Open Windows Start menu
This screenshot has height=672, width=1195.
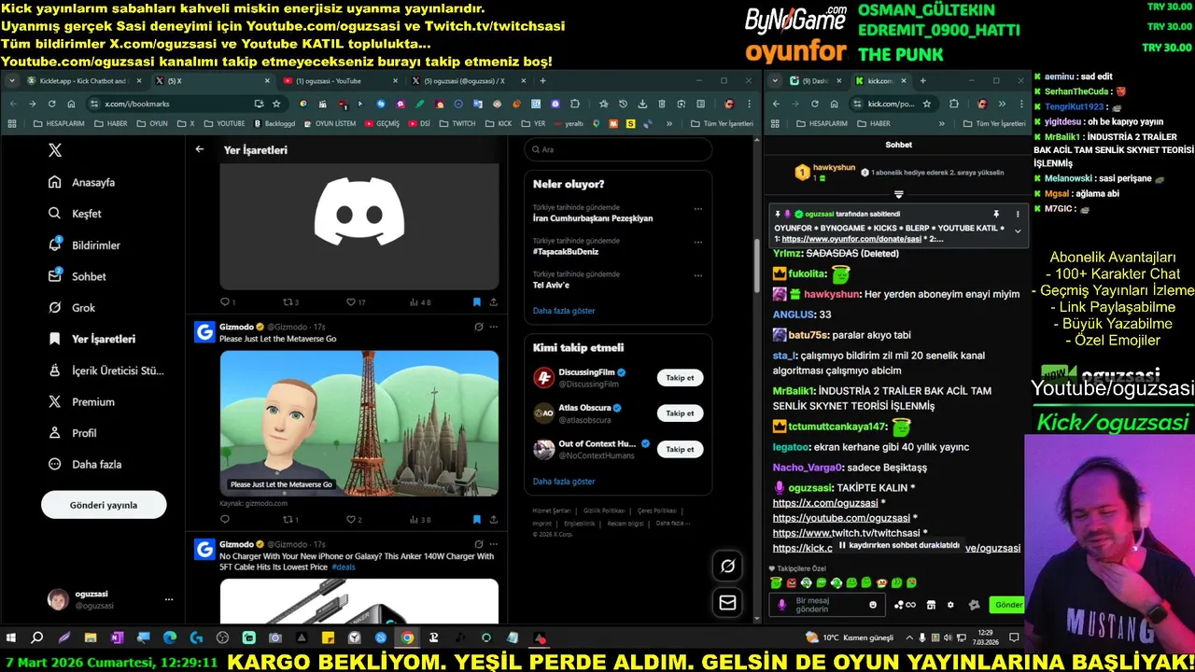[x=11, y=638]
